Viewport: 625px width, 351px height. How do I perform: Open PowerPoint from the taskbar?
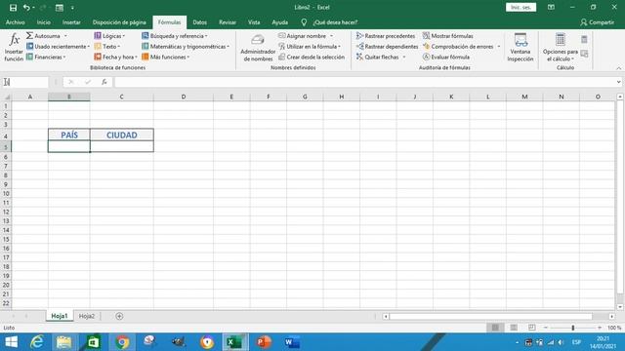263,342
